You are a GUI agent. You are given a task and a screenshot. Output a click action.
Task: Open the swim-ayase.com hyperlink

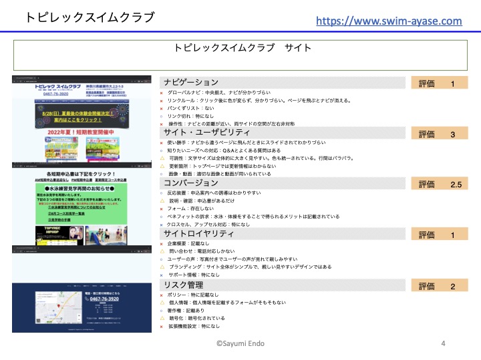click(x=388, y=21)
